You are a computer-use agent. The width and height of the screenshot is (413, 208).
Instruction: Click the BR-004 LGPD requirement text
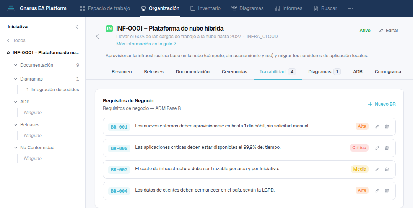tap(205, 190)
